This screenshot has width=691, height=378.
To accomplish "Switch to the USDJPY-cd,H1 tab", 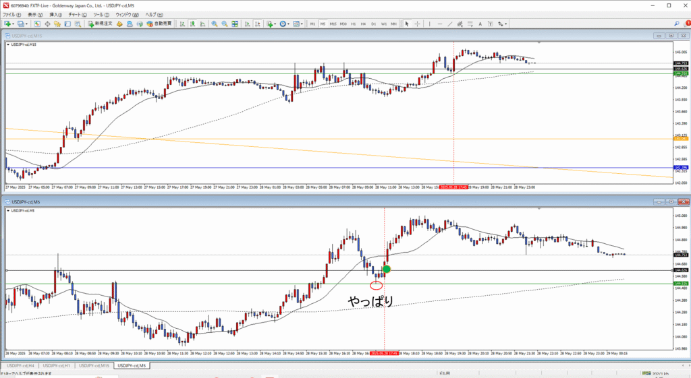I will click(57, 366).
